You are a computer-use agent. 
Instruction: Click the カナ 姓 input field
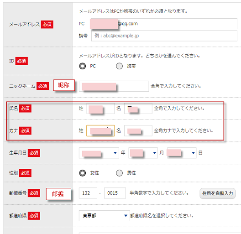100,131
